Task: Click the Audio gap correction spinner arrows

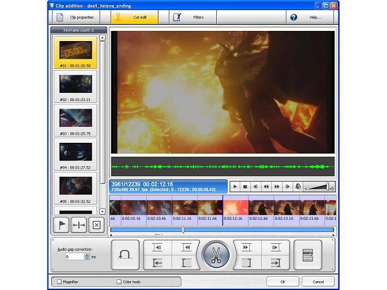Action: [87, 257]
